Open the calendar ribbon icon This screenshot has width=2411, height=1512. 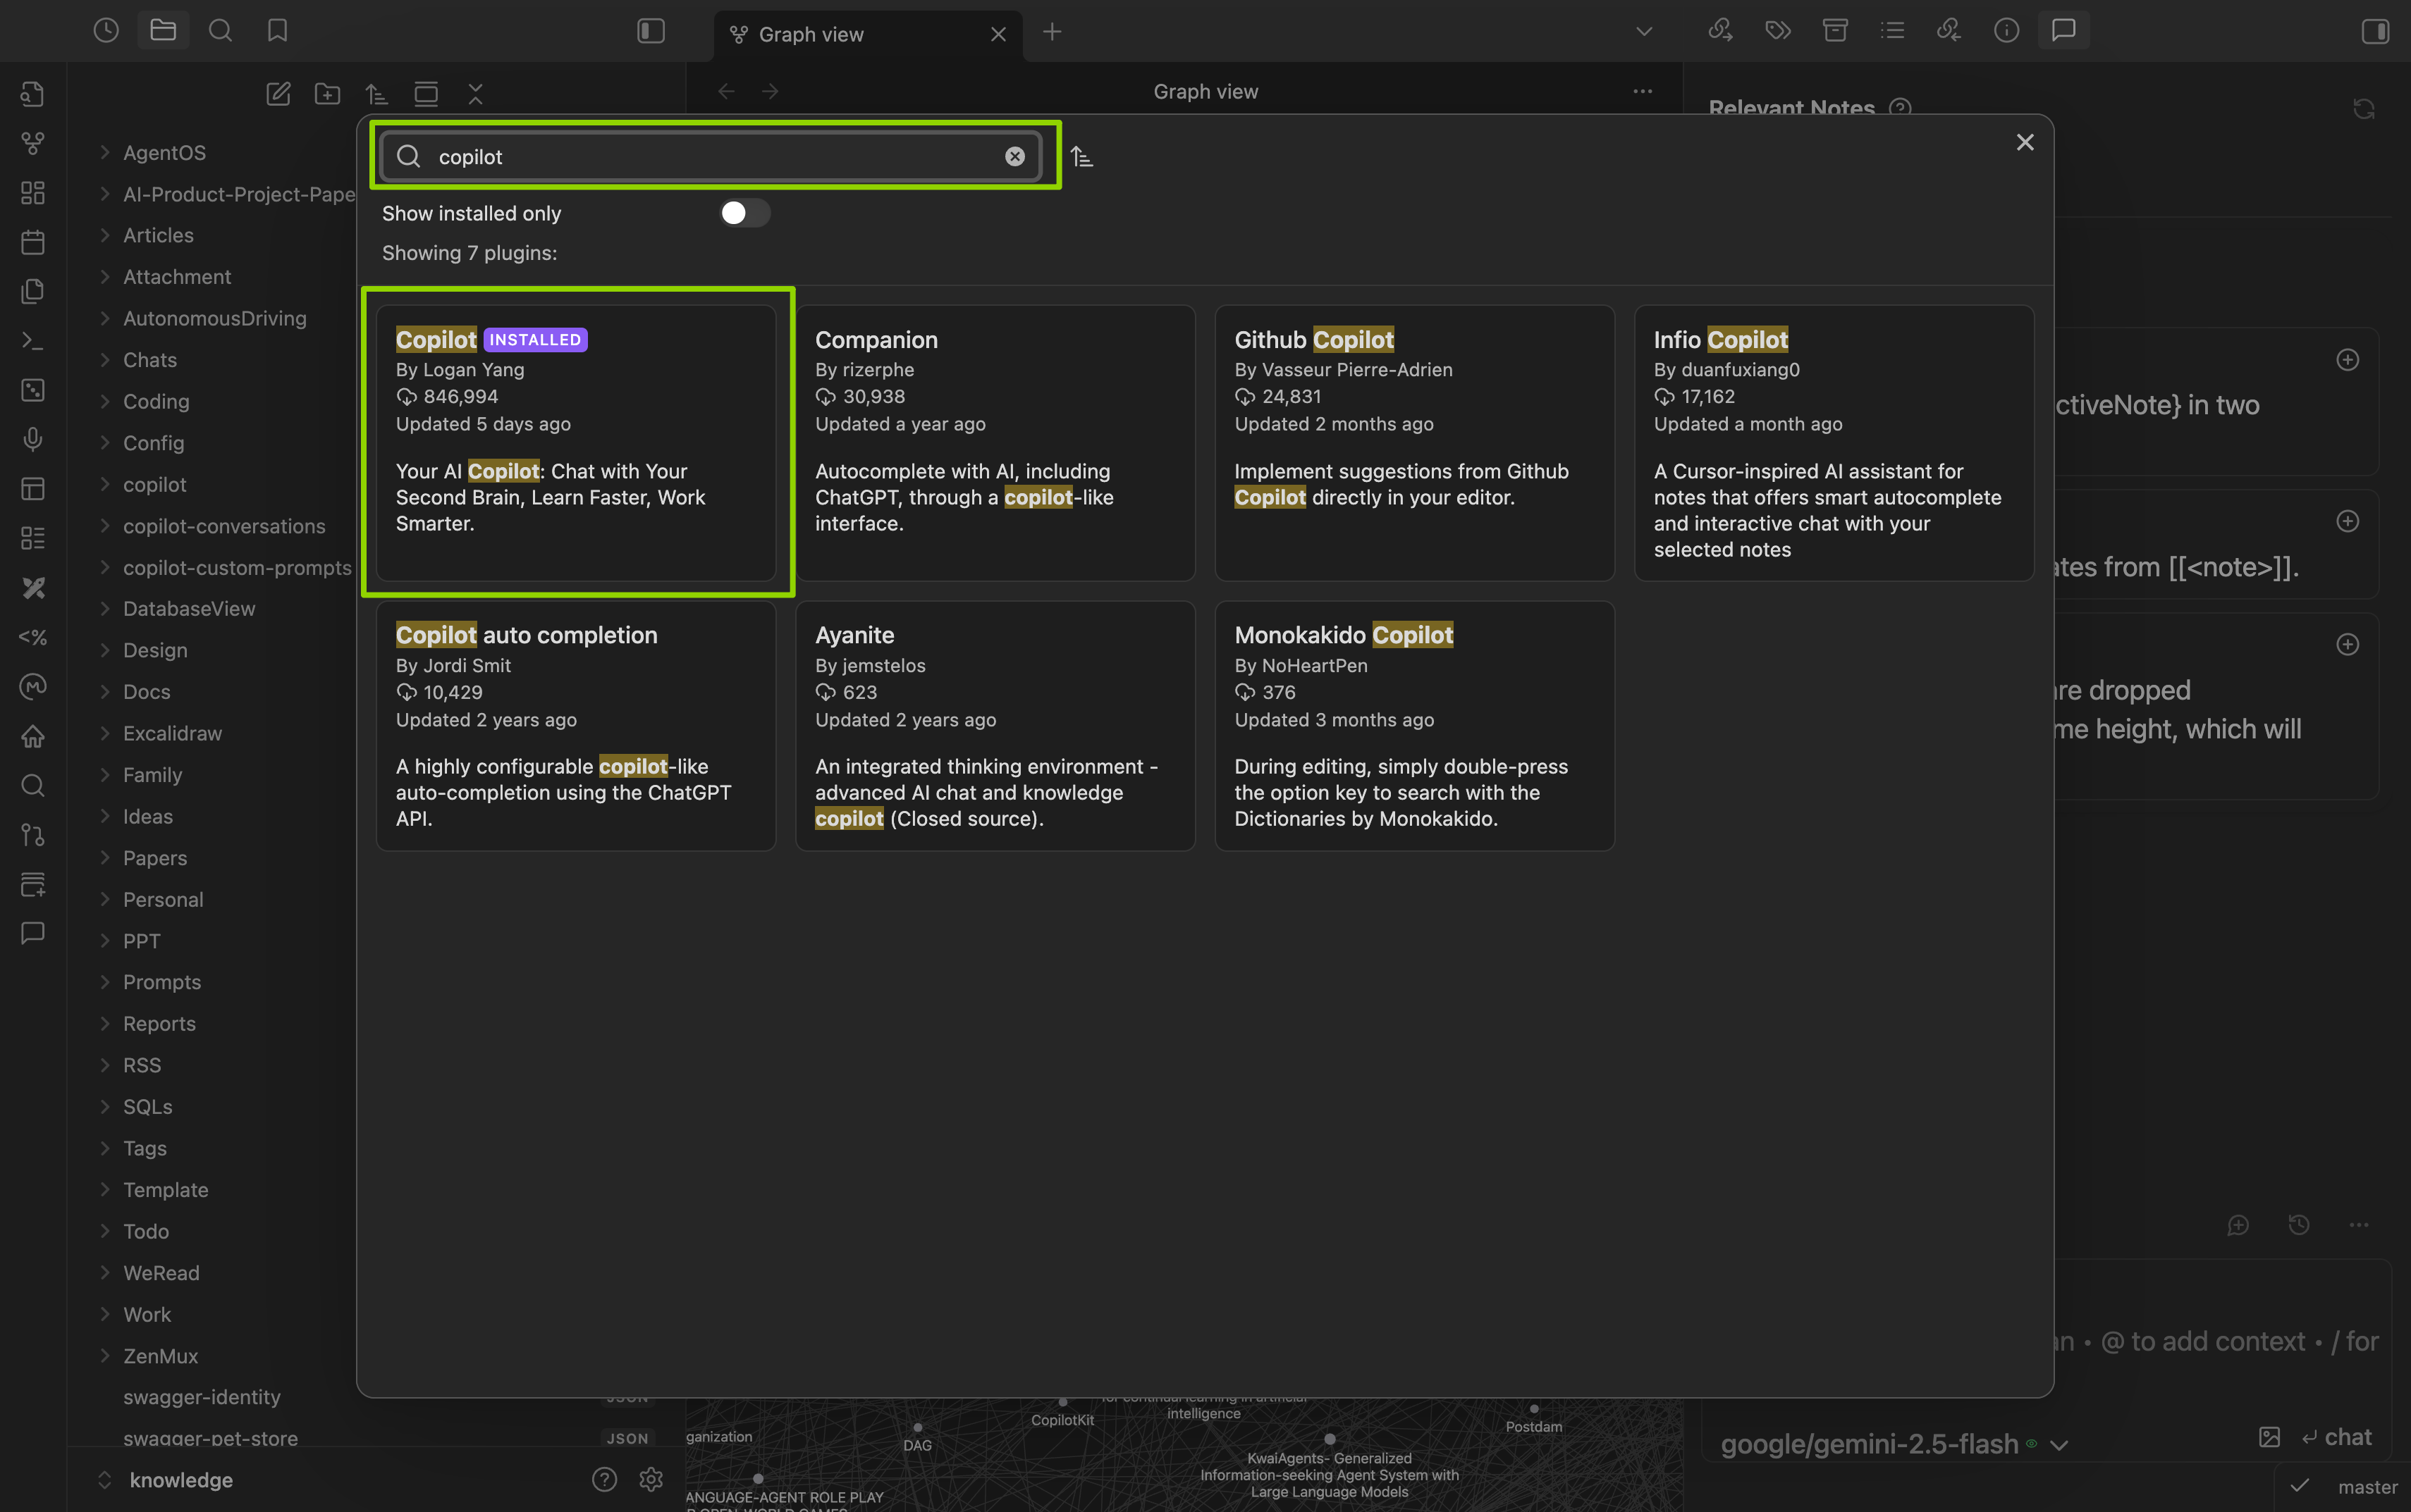[33, 242]
